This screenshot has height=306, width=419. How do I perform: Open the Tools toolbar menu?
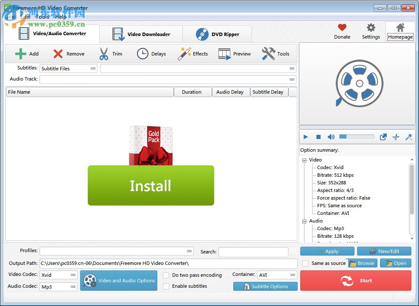tap(276, 53)
